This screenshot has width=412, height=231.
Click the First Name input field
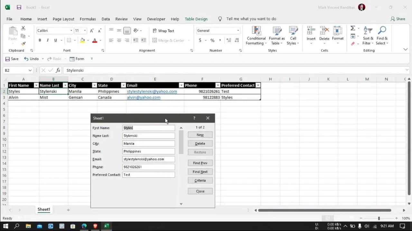148,128
